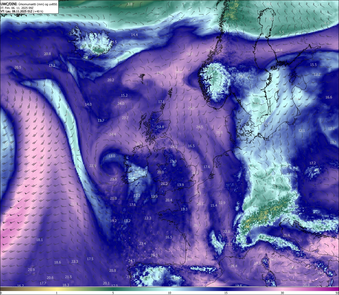Select the 17.2 value in the east

click(x=313, y=163)
